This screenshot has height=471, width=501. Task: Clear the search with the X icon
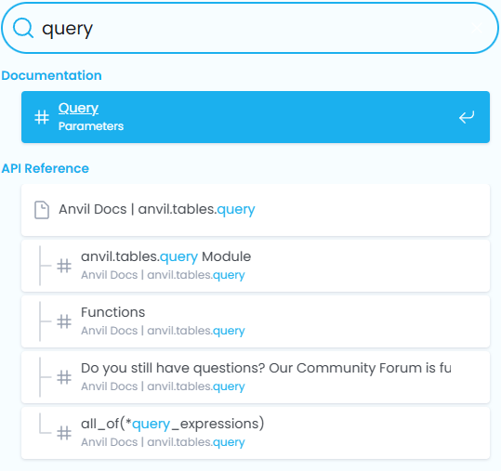point(477,28)
